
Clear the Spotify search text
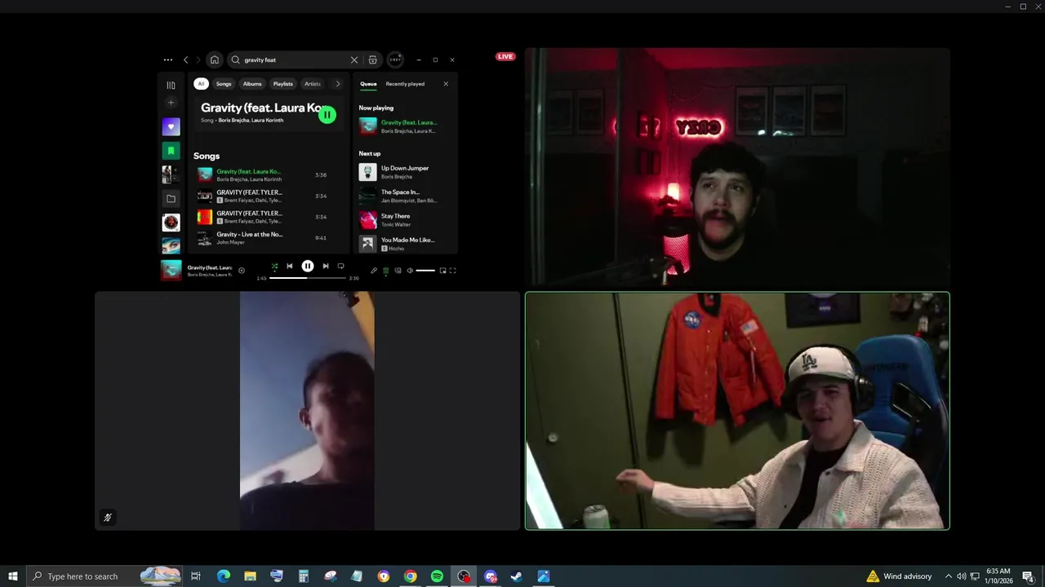[x=354, y=60]
